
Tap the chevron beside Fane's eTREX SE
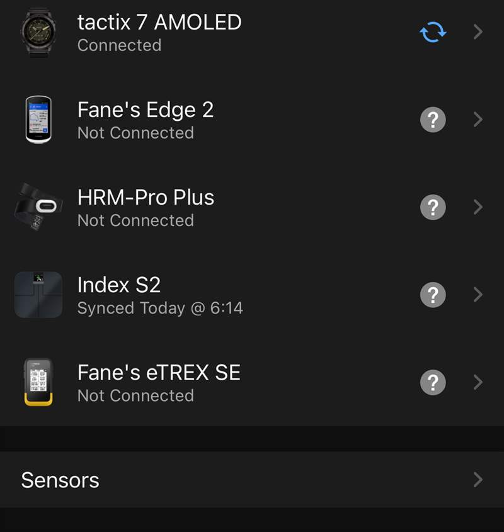tap(478, 382)
